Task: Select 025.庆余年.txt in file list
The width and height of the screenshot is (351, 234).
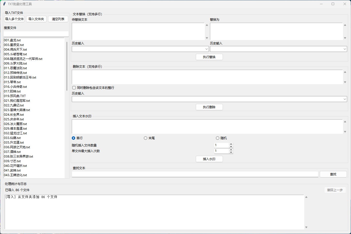Action: [14, 119]
